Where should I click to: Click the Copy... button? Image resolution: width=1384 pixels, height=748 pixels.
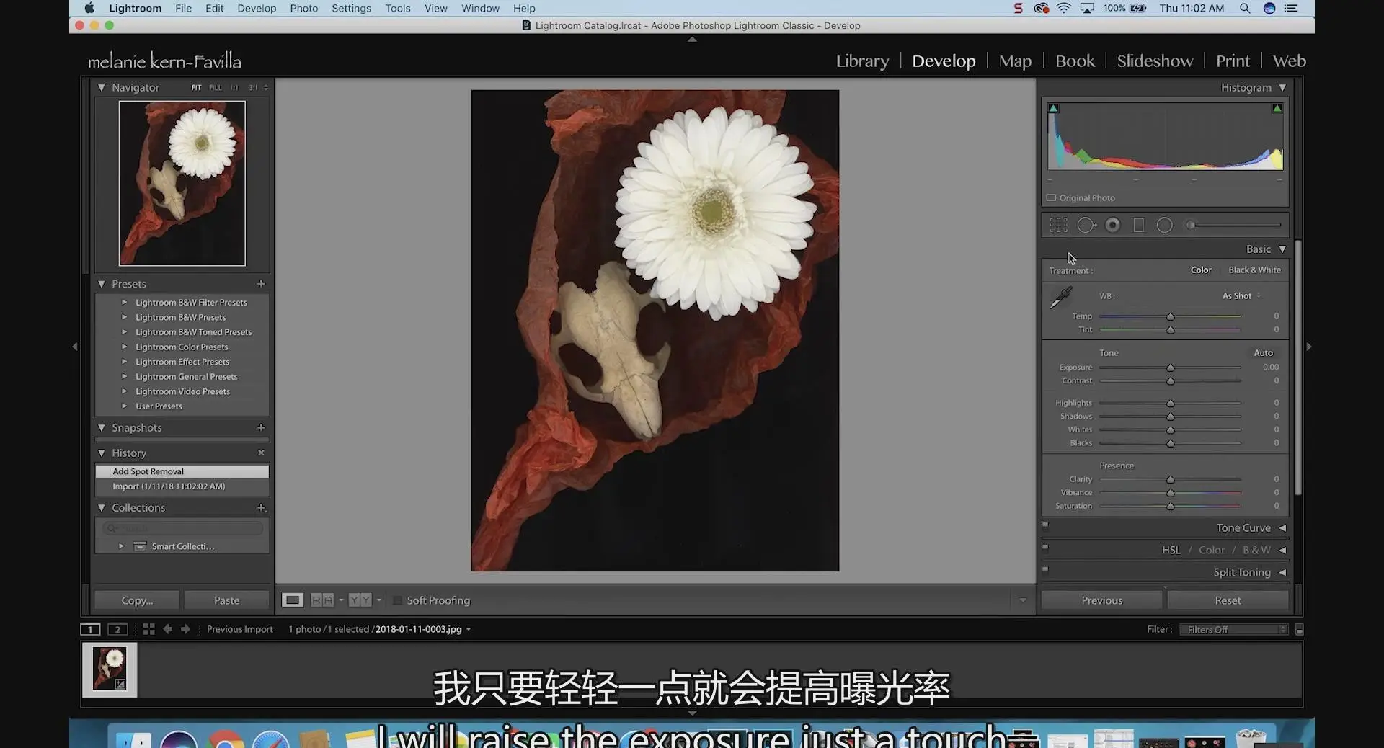coord(137,600)
